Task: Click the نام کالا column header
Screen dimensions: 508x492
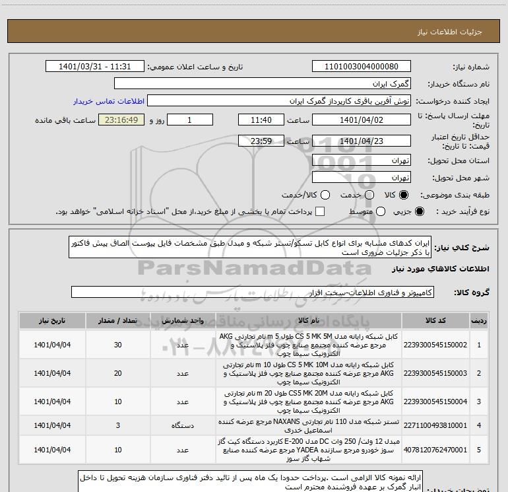Action: [x=309, y=320]
